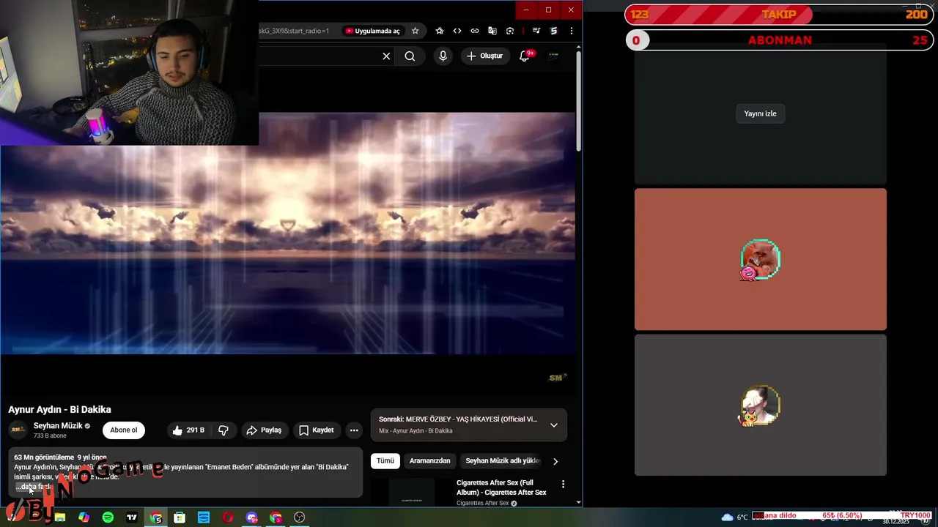This screenshot has width=938, height=527.
Task: Open the YouTube account avatar menu
Action: point(553,56)
